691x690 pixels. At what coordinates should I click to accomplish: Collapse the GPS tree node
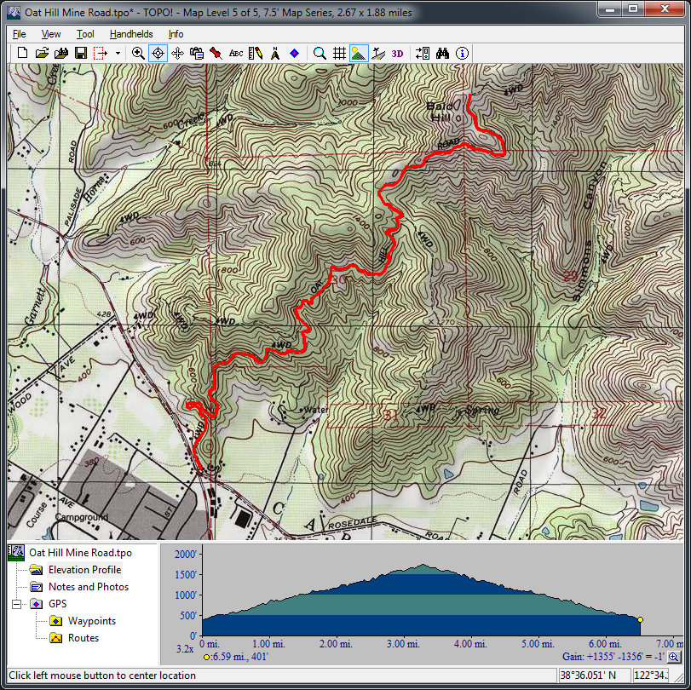pyautogui.click(x=18, y=604)
